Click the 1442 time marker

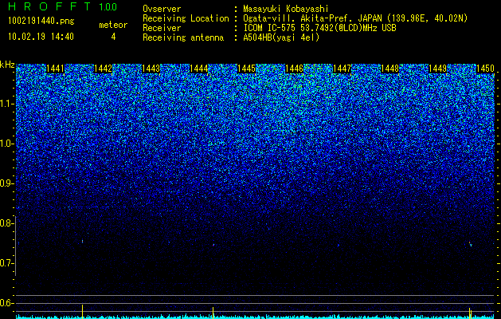104,69
